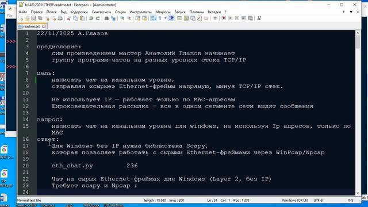Toggle indent guide display
Screen dimensions: 368x207
point(171,18)
